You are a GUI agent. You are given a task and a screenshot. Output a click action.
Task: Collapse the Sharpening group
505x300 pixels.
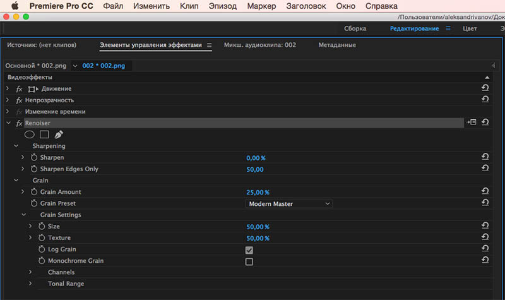pos(16,146)
